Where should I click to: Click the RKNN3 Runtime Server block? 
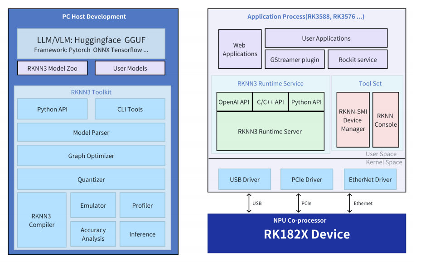(271, 131)
